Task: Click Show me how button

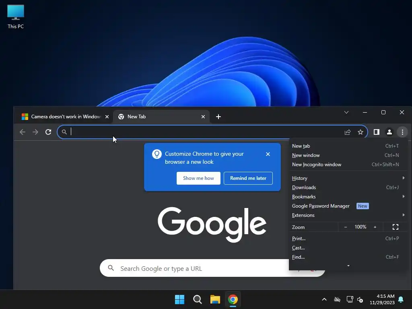Action: [198, 178]
